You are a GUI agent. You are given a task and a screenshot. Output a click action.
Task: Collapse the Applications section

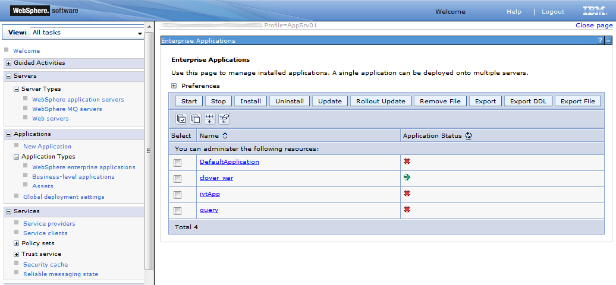(x=9, y=134)
